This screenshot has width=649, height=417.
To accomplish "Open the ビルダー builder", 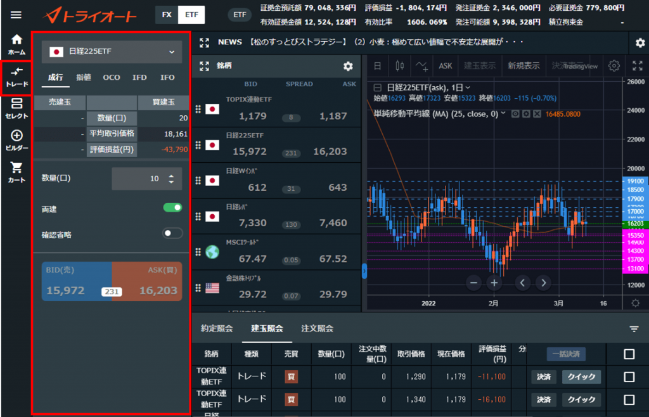I will tap(16, 141).
